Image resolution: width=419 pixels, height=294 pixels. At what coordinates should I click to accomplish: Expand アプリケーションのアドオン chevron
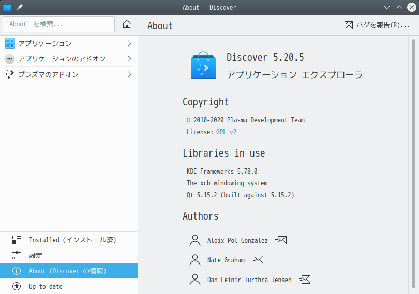click(x=129, y=59)
